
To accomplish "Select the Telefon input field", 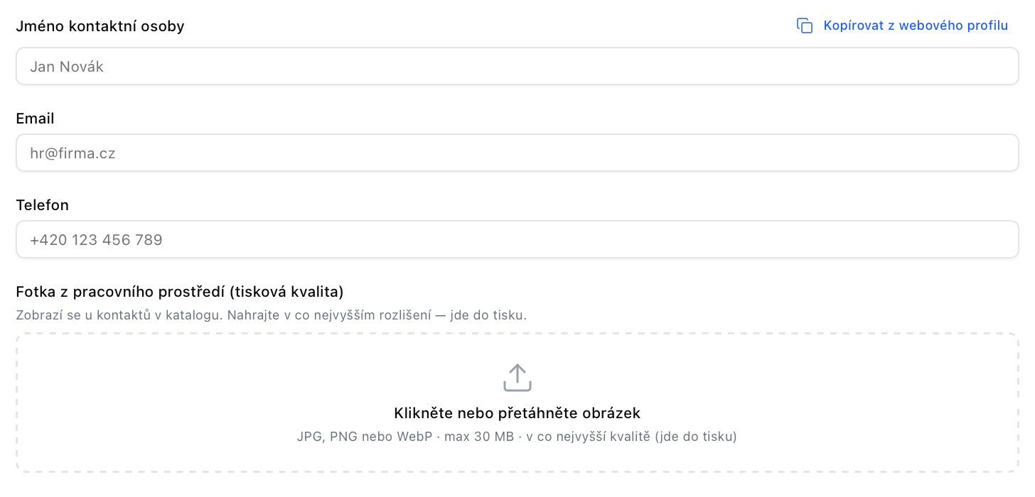I will 517,239.
